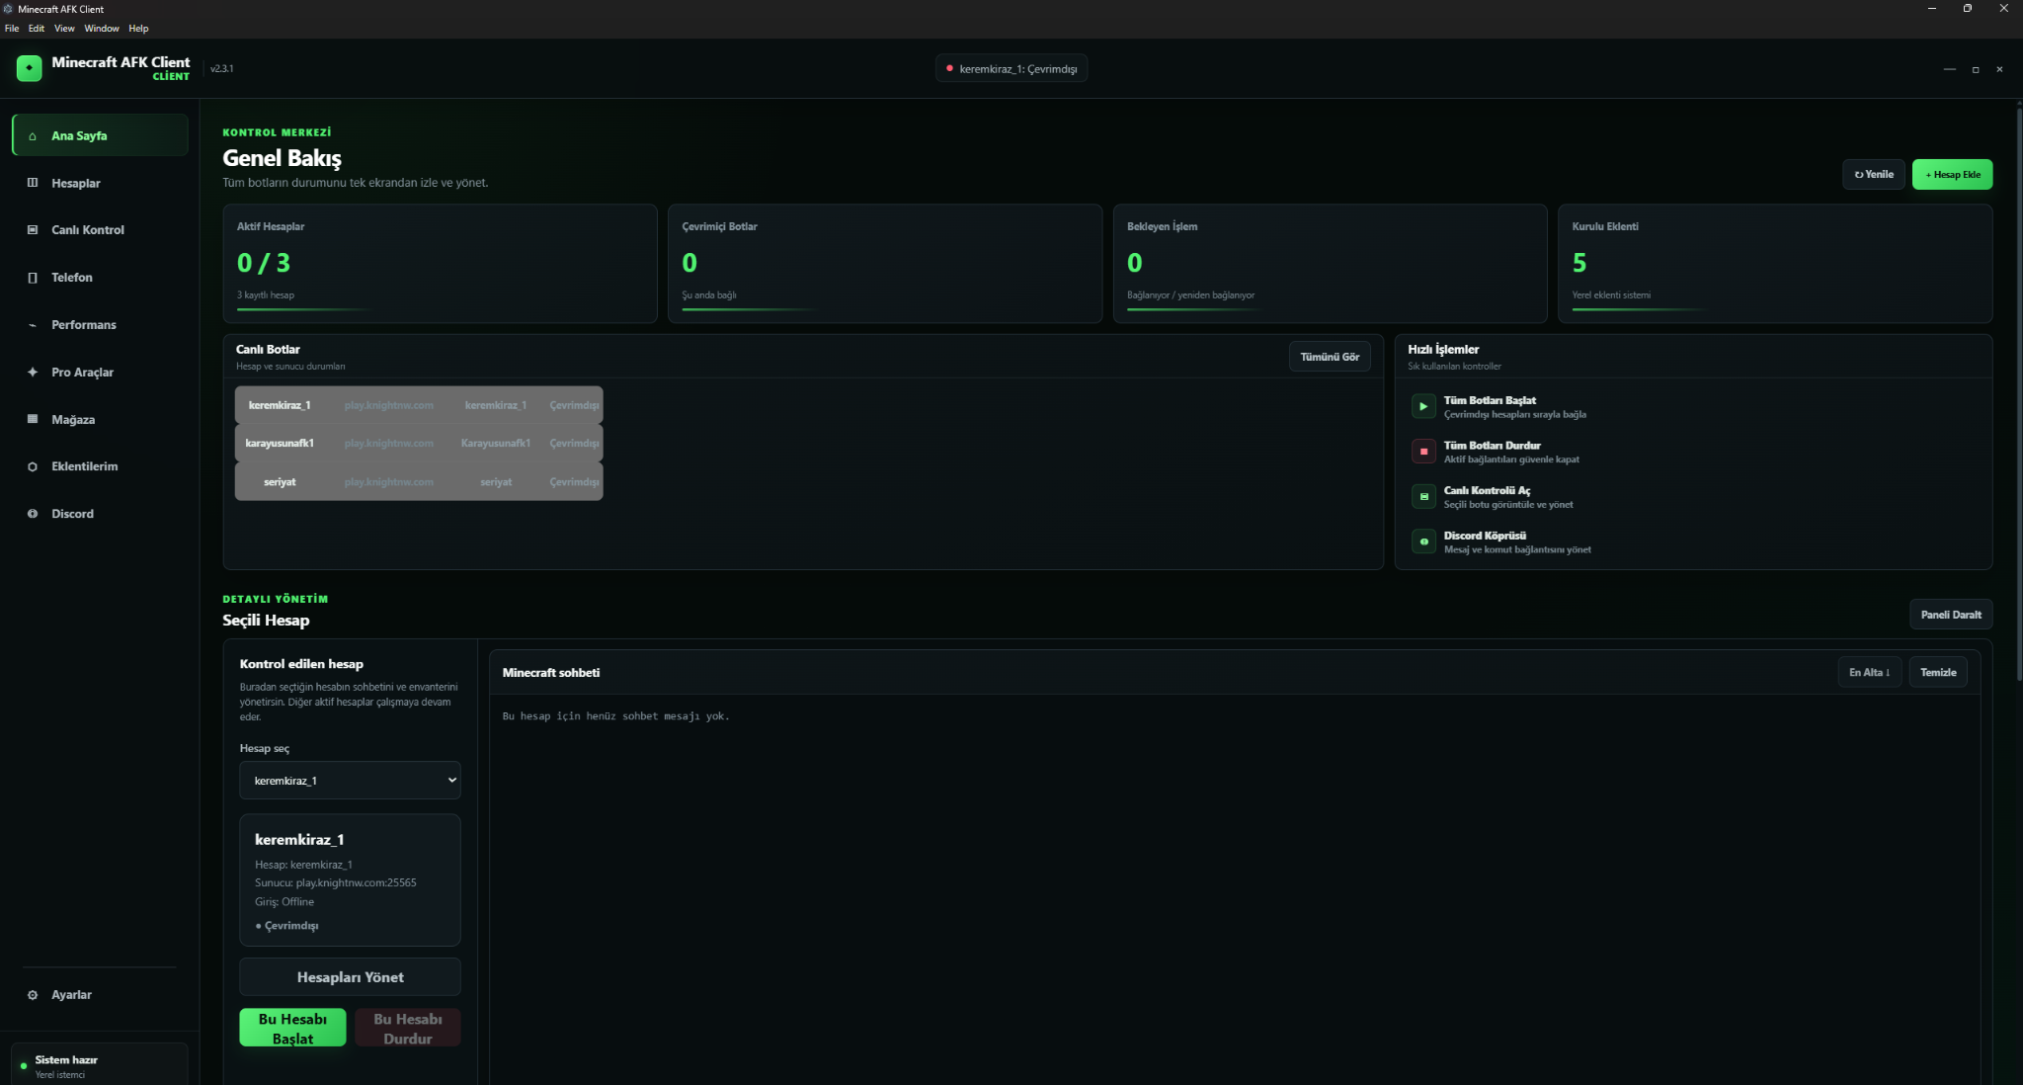
Task: Click the Hesap Ekle button
Action: coord(1952,175)
